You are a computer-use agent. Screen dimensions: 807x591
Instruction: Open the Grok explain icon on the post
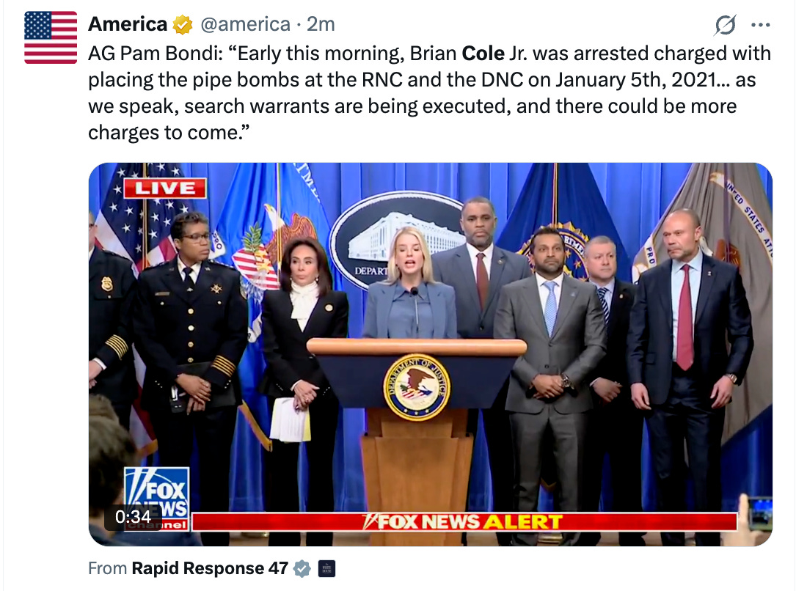pyautogui.click(x=725, y=25)
